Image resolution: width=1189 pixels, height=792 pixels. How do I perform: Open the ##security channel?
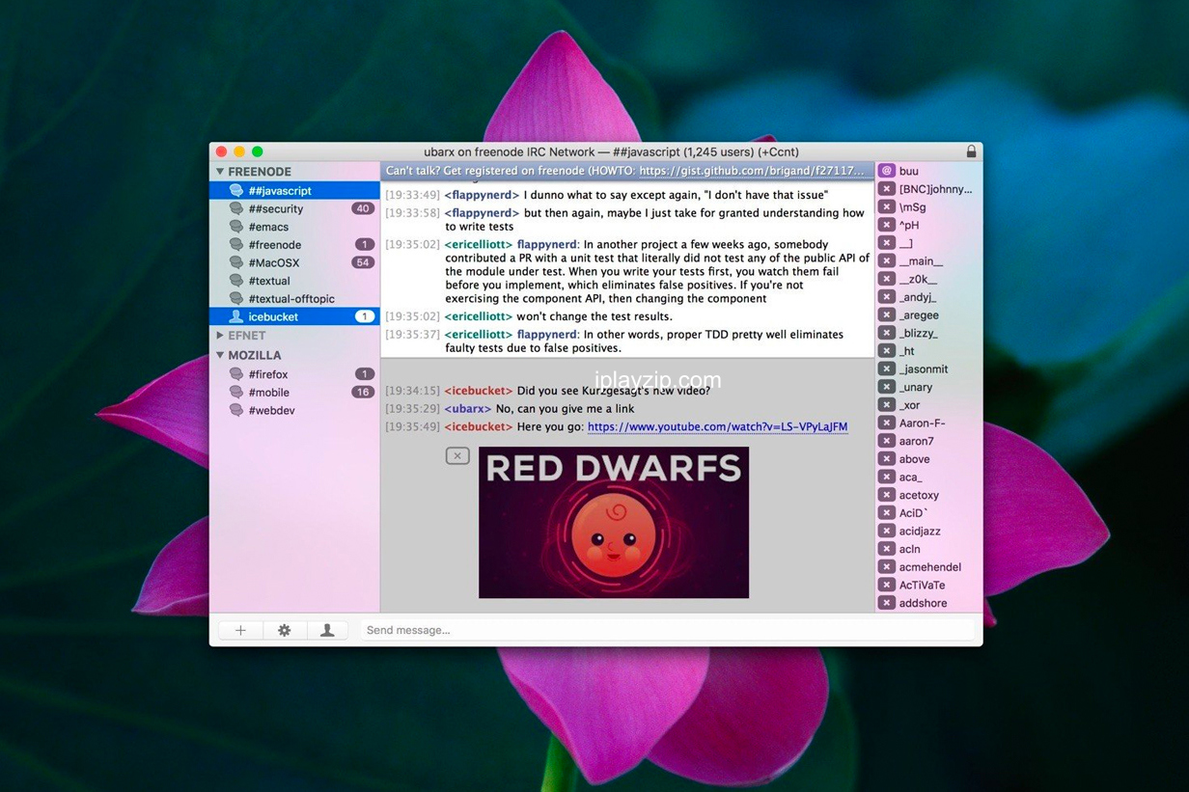tap(294, 208)
